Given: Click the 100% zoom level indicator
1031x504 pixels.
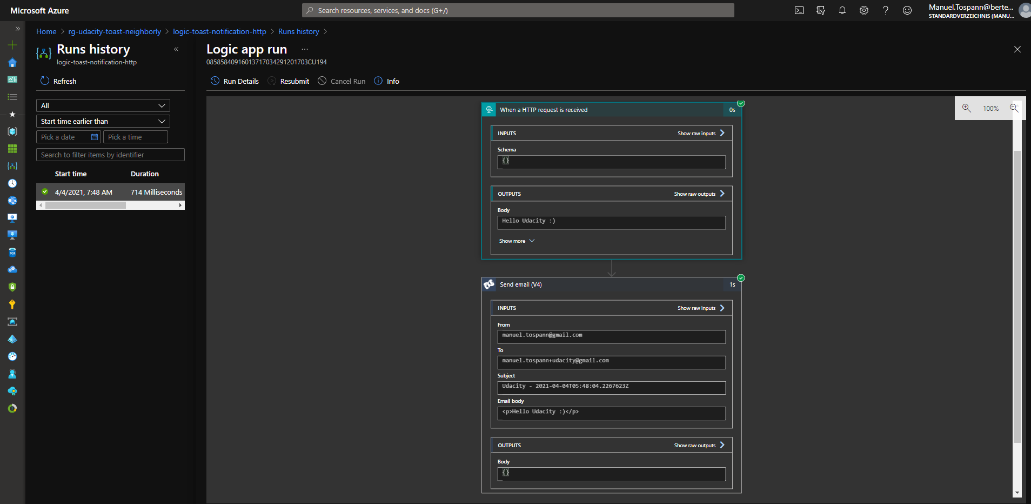Looking at the screenshot, I should pyautogui.click(x=990, y=109).
